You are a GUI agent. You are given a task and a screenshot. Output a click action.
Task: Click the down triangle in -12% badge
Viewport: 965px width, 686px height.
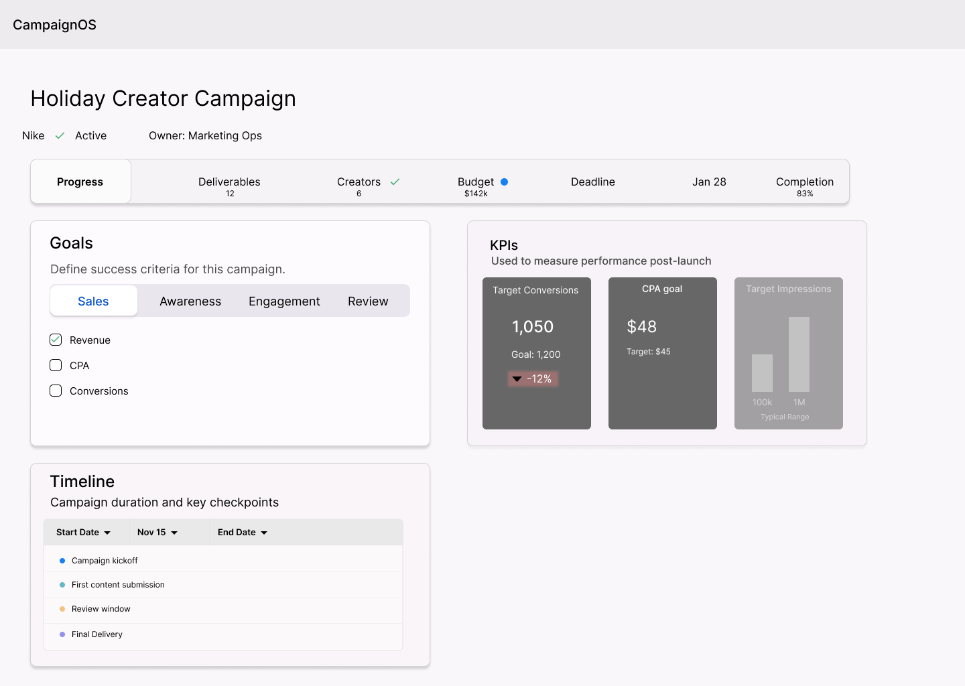click(517, 379)
